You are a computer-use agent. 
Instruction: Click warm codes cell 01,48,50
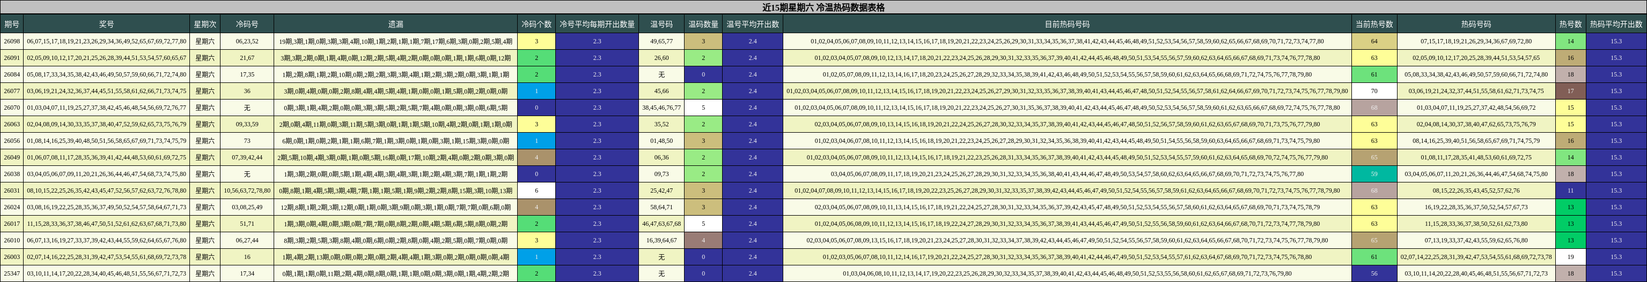point(661,141)
